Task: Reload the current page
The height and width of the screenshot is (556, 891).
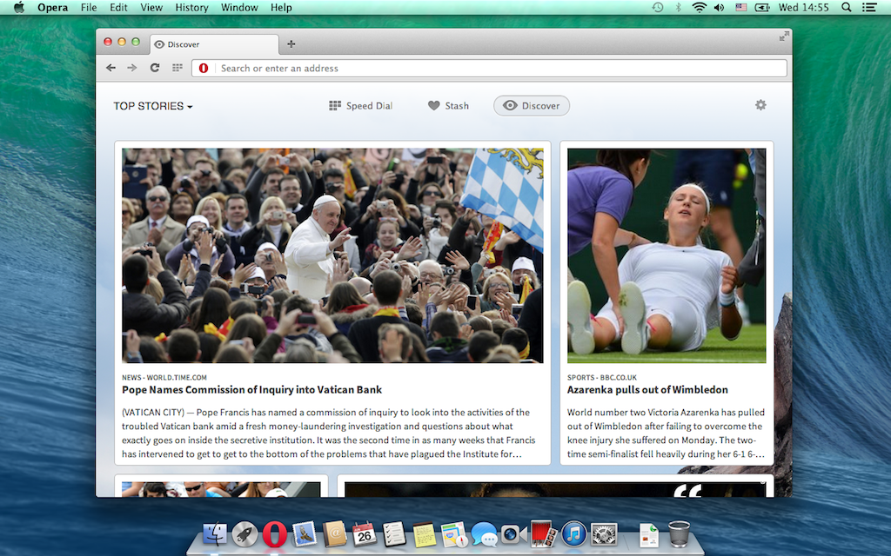Action: tap(155, 68)
